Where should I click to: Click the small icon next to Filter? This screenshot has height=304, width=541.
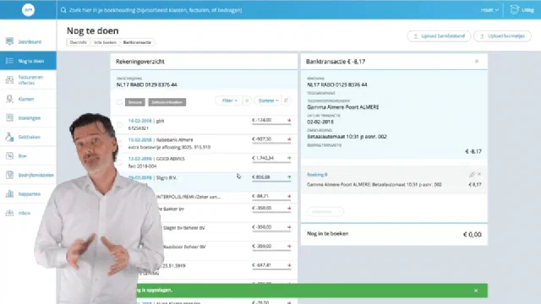[247, 100]
